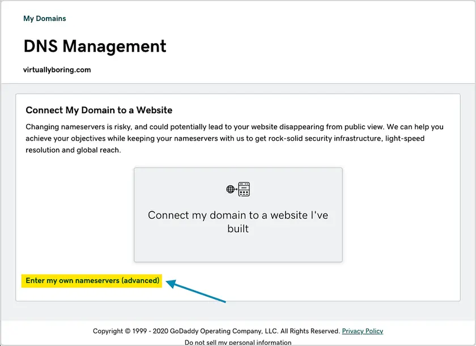Click the globe-to-website connection icon
The image size is (476, 346).
(238, 189)
